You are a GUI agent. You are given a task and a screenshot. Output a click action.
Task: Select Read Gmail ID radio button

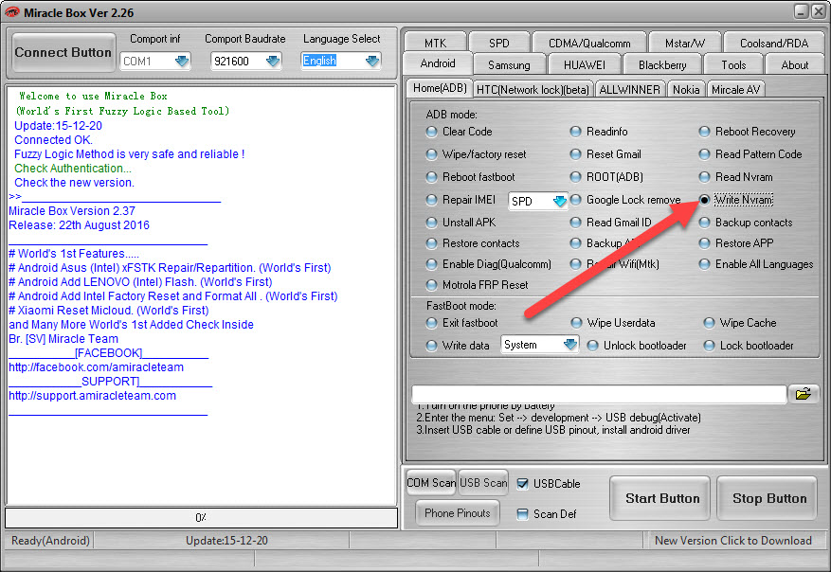click(575, 223)
